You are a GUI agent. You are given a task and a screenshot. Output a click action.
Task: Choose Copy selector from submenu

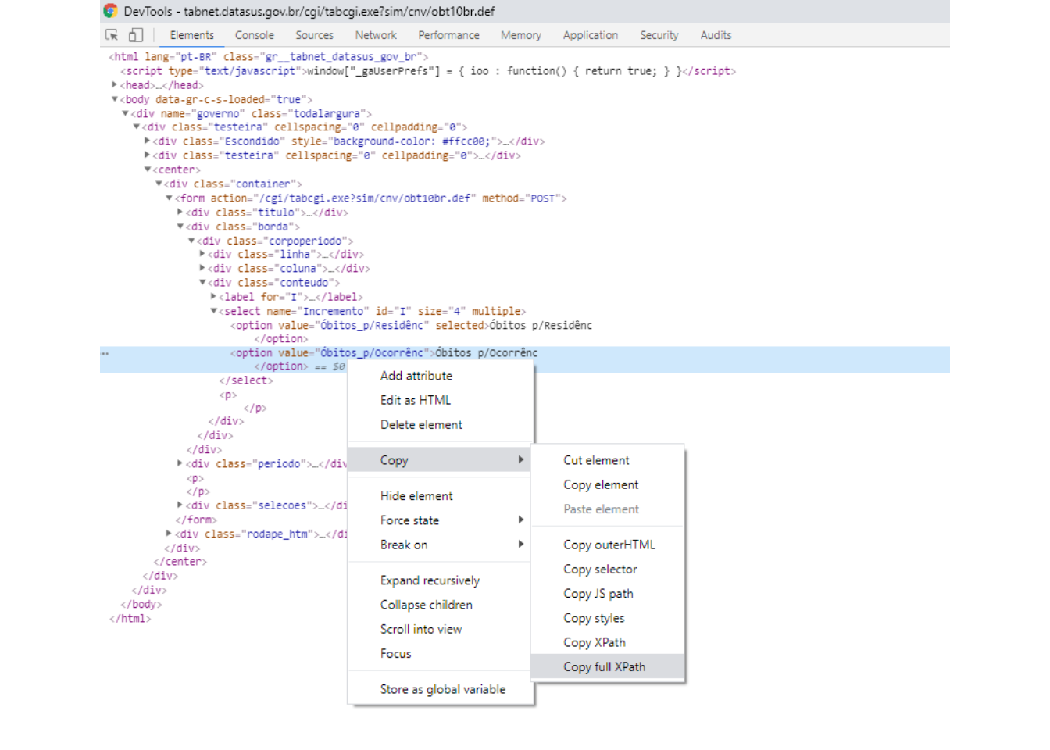(x=600, y=570)
